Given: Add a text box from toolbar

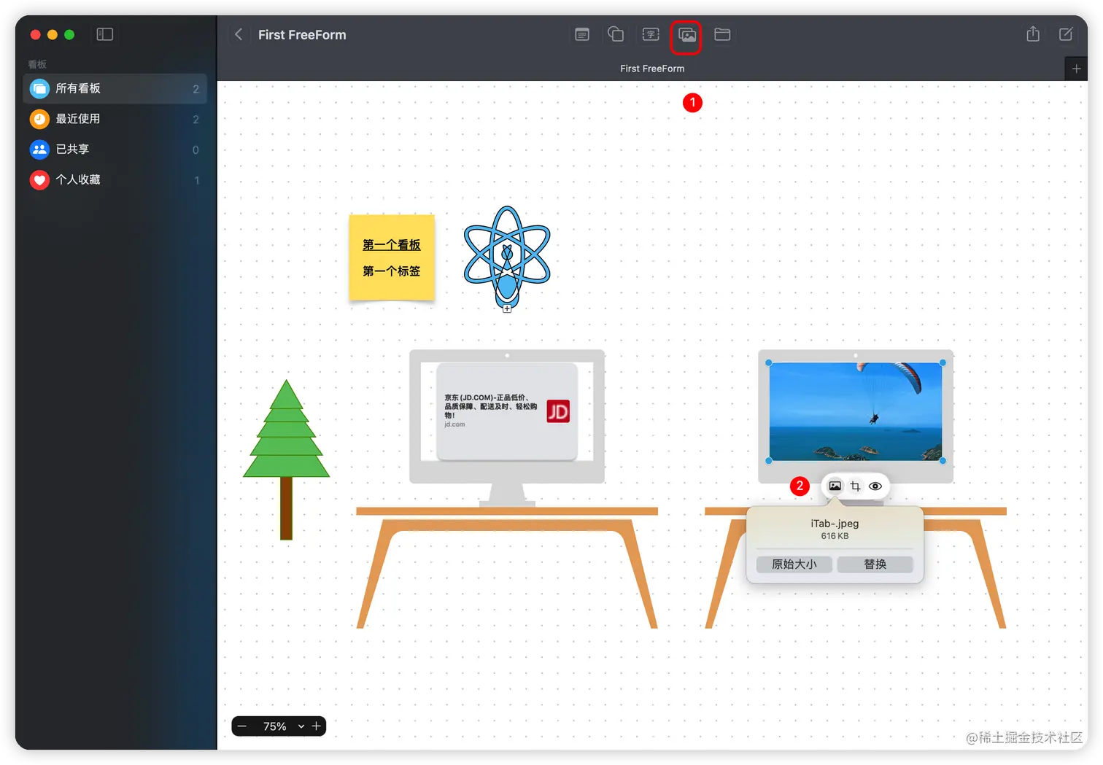Looking at the screenshot, I should (x=651, y=34).
